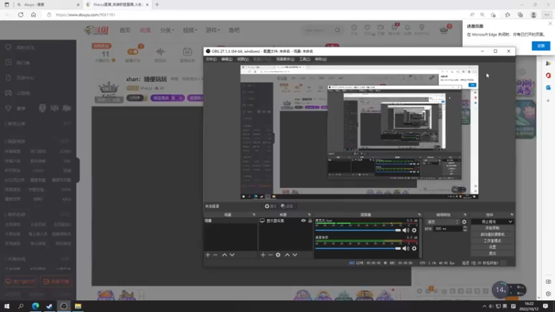Image resolution: width=555 pixels, height=312 pixels.
Task: Expand the Stop Streaming button dropdown arrow
Action: pyautogui.click(x=510, y=222)
